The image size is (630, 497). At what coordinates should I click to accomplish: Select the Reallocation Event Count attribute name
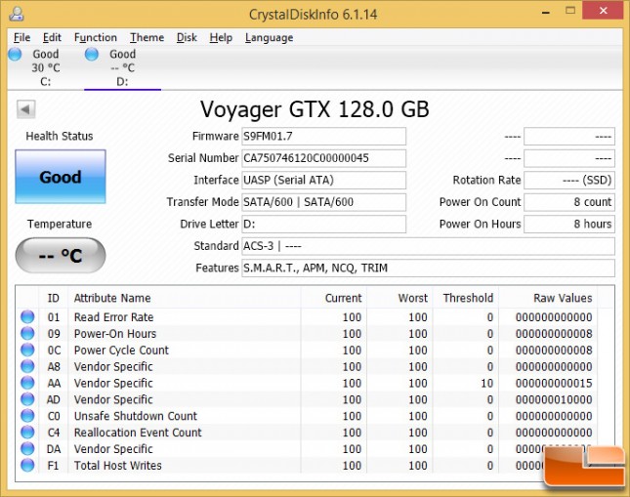click(138, 433)
